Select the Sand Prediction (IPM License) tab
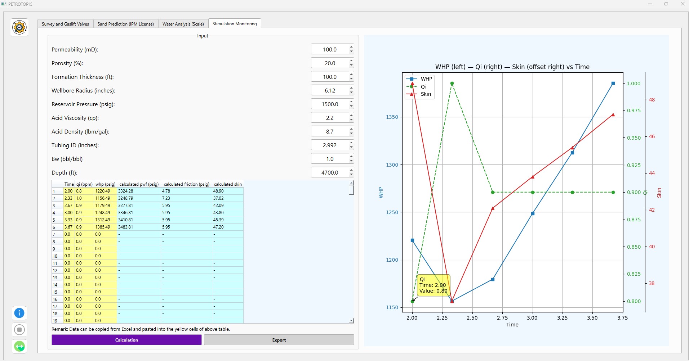Viewport: 689px width, 361px height. coord(125,24)
